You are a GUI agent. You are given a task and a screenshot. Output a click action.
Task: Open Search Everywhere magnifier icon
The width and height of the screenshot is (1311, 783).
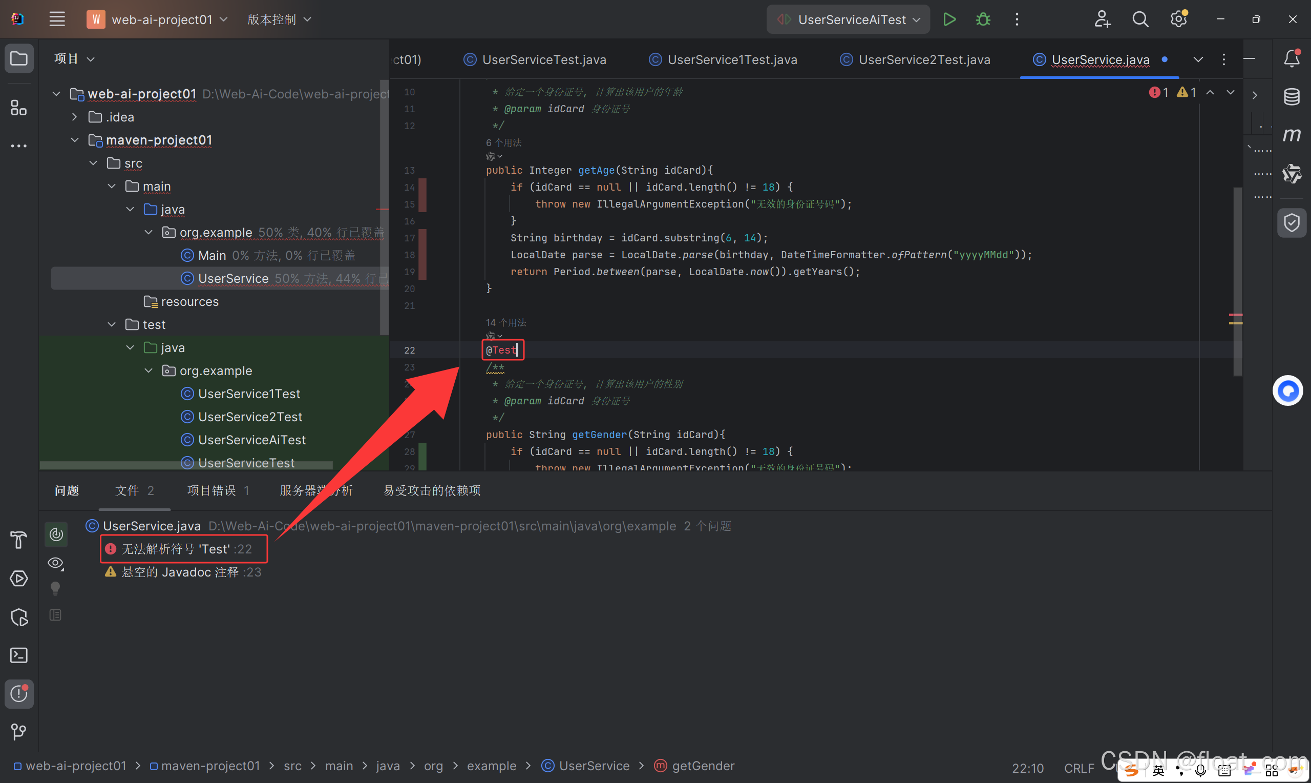(1140, 19)
